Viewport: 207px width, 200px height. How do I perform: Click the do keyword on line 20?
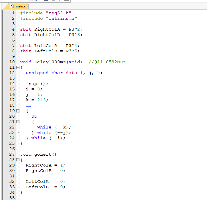pyautogui.click(x=34, y=116)
